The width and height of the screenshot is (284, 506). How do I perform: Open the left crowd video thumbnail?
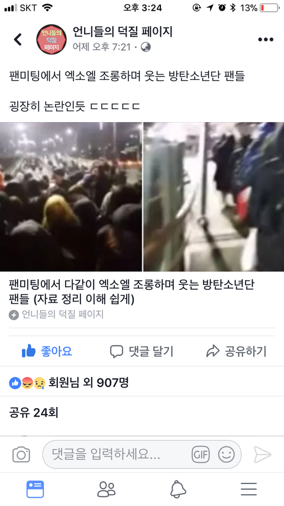pos(71,197)
